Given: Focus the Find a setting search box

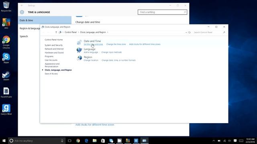Looking at the screenshot, I should (162, 12).
